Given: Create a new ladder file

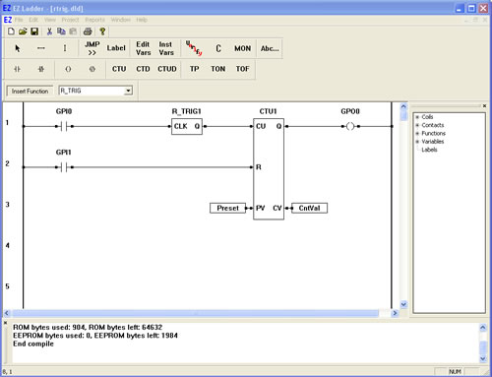Looking at the screenshot, I should click(x=11, y=31).
